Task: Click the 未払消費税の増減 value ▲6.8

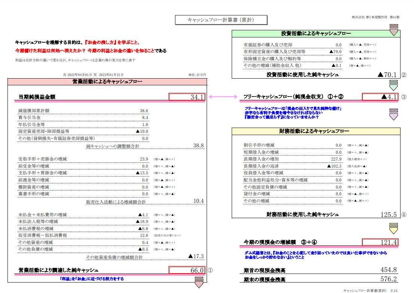Action: [x=143, y=229]
